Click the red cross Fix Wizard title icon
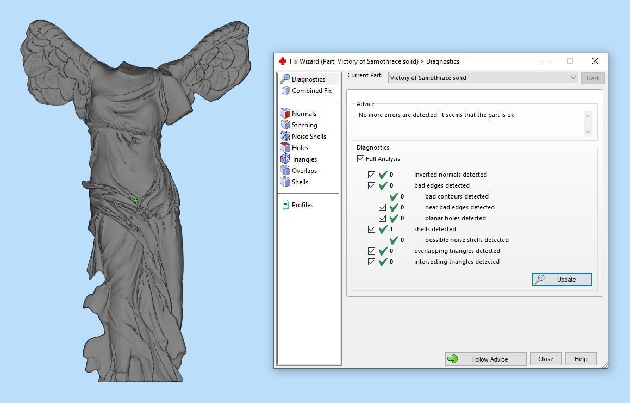The height and width of the screenshot is (403, 630). tap(283, 61)
